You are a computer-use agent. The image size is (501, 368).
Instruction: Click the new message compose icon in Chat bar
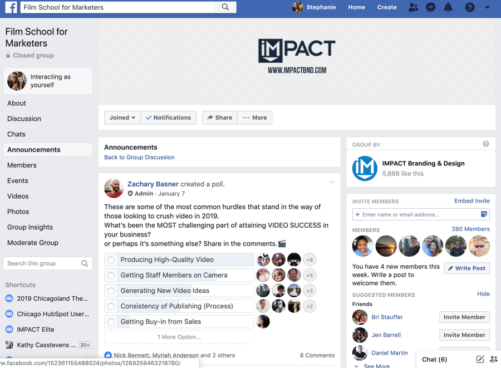(x=480, y=359)
